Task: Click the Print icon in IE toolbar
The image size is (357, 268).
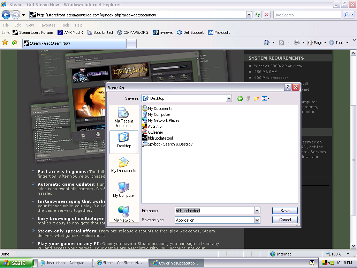Action: pos(296,43)
